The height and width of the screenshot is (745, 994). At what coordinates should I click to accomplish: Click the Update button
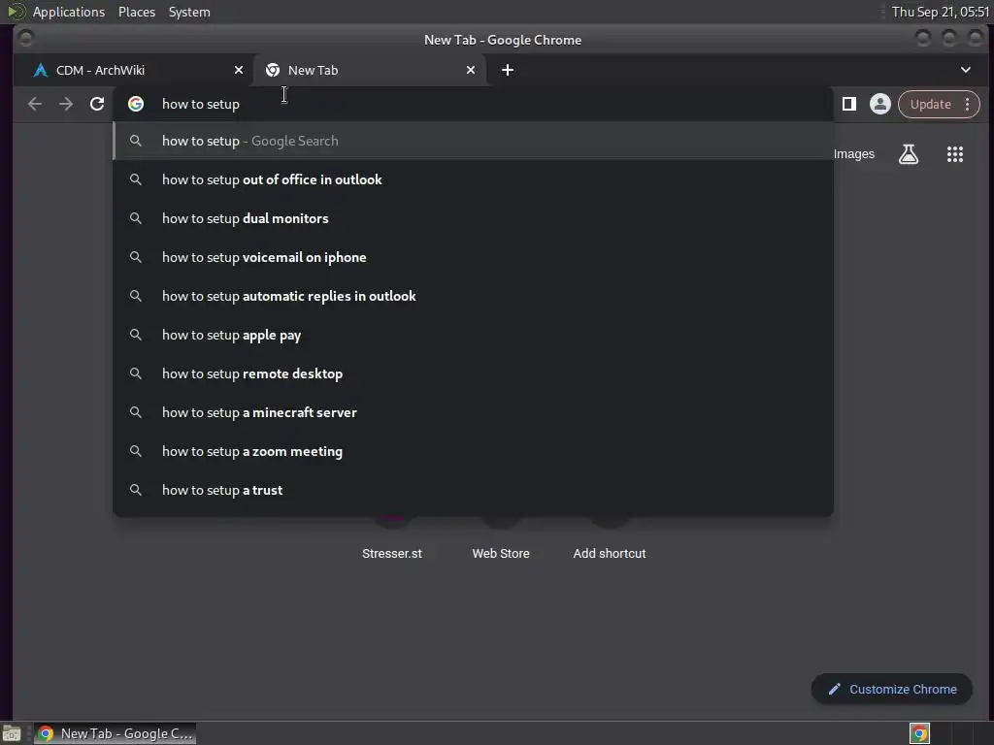pyautogui.click(x=930, y=105)
